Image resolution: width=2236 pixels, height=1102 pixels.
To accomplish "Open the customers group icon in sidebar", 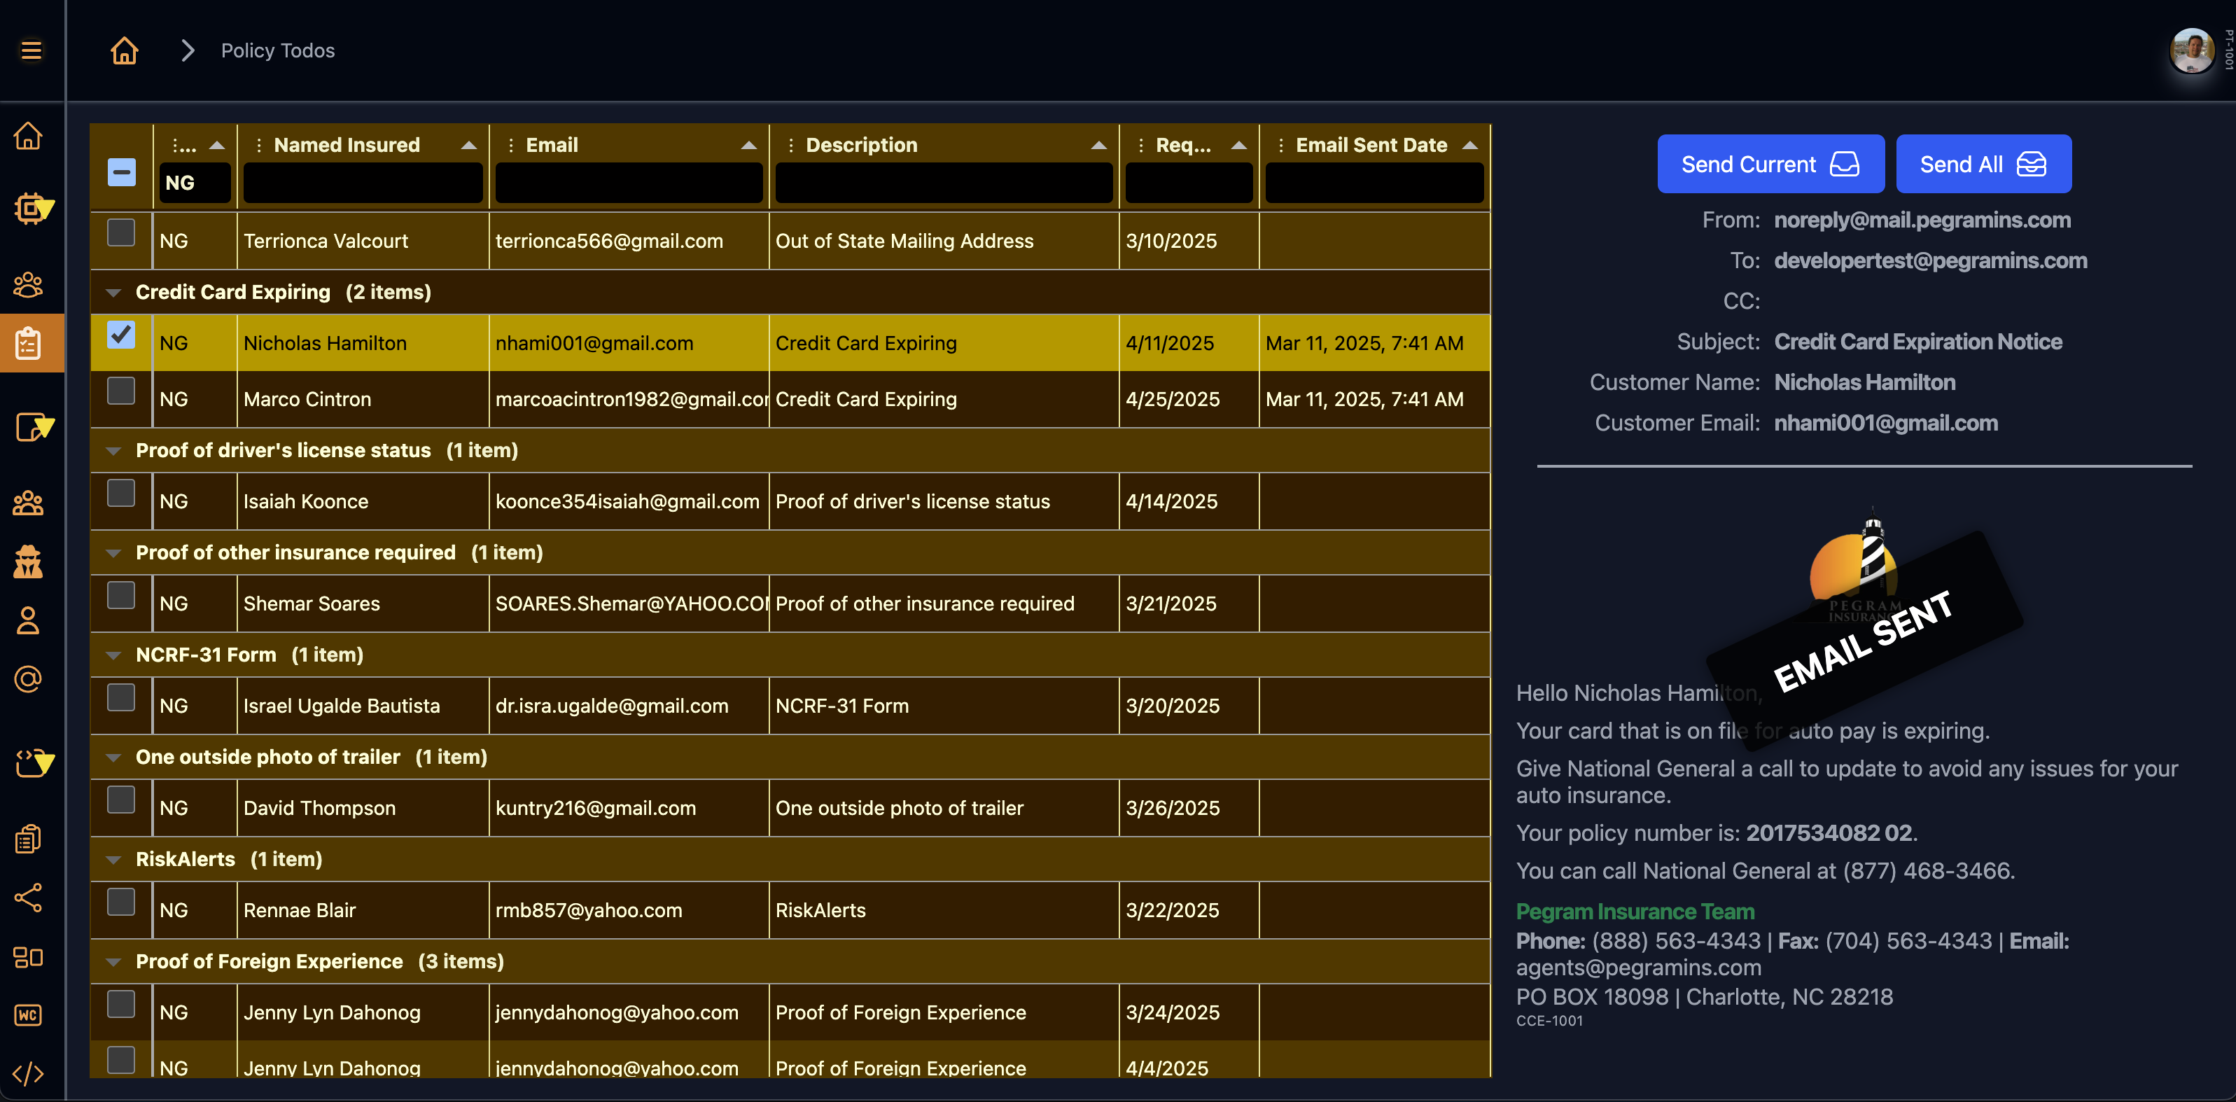I will [x=29, y=285].
